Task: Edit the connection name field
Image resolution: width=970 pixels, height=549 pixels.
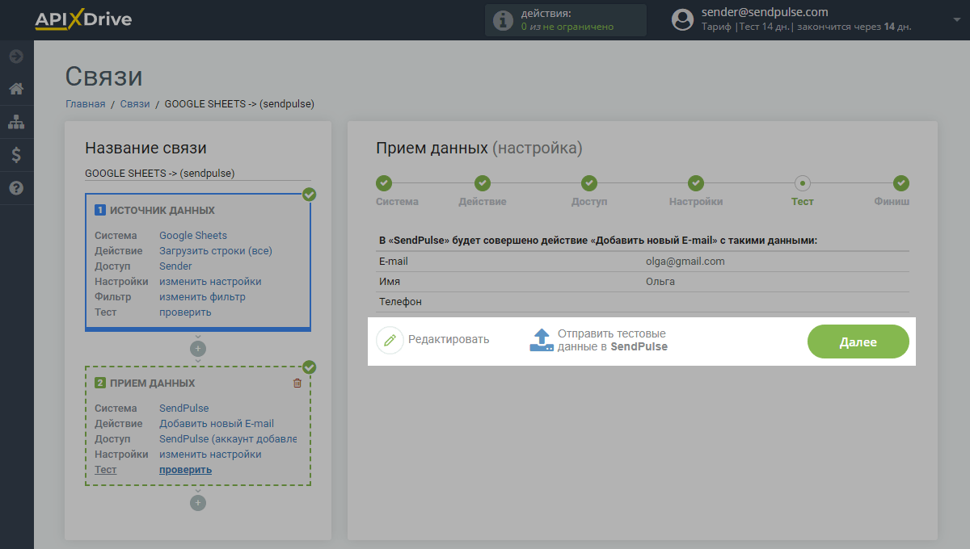Action: click(197, 173)
